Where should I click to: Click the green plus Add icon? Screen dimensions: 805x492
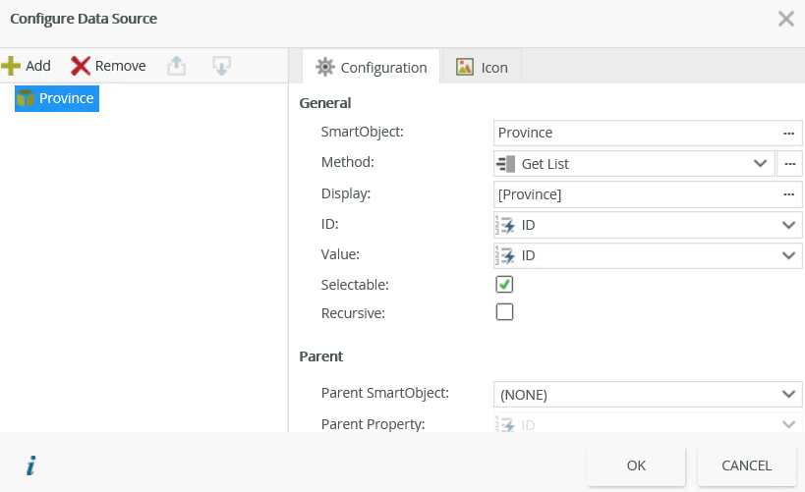pos(12,66)
